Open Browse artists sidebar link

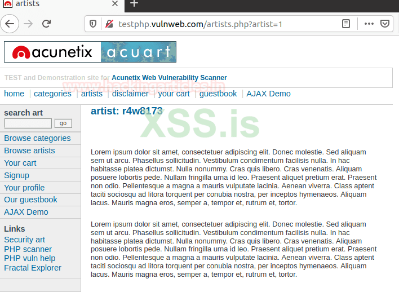coord(29,150)
